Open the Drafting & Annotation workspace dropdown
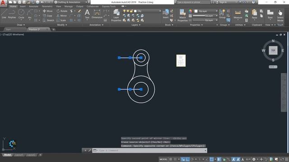Image resolution: width=289 pixels, height=162 pixels. tap(70, 2)
